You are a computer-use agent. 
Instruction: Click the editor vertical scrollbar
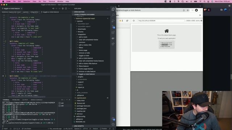71,41
